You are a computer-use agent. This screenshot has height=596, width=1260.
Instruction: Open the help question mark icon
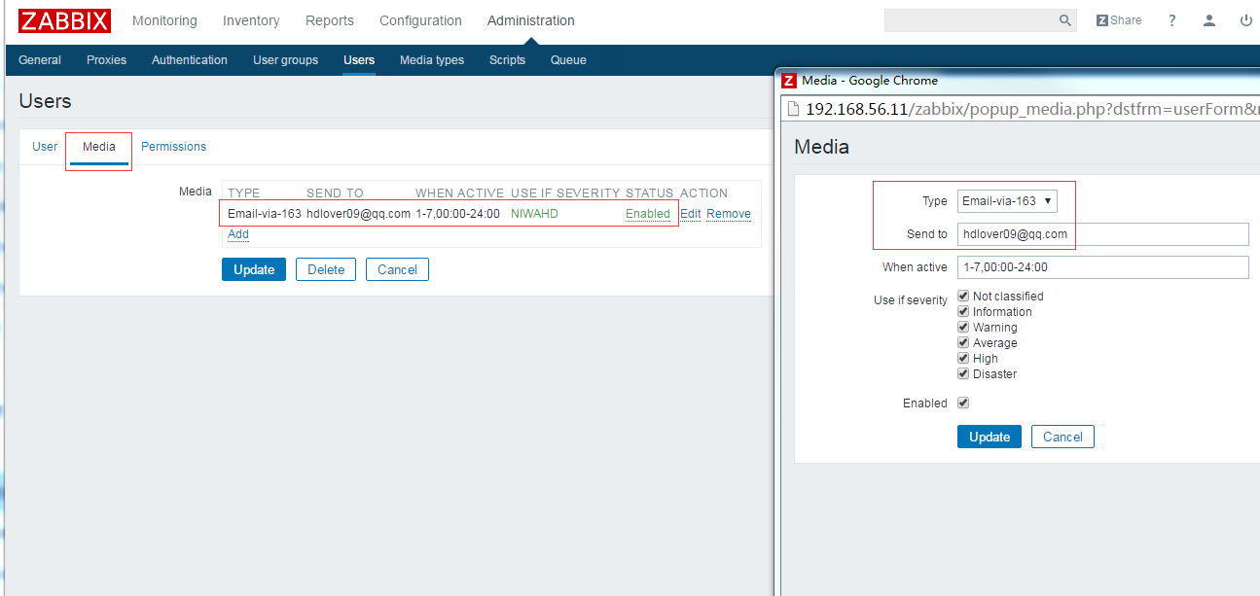tap(1172, 20)
